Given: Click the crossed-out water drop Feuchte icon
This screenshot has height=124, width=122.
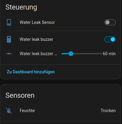Looking at the screenshot, I should point(9,111).
